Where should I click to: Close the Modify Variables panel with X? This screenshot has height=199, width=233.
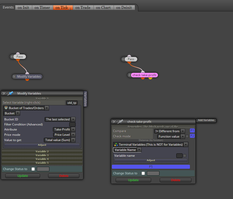(x=4, y=93)
